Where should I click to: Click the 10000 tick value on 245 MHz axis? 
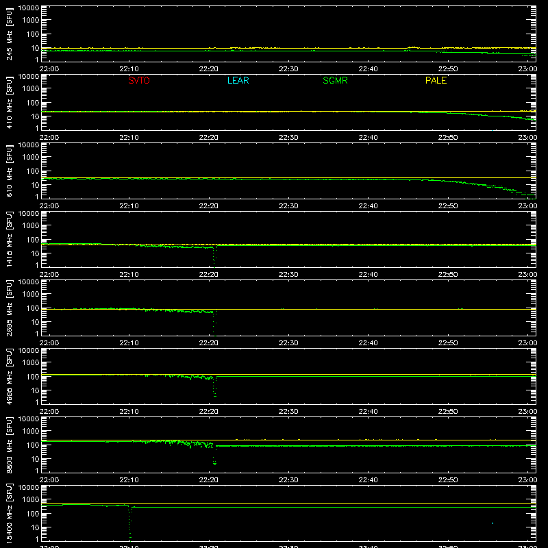click(x=29, y=8)
